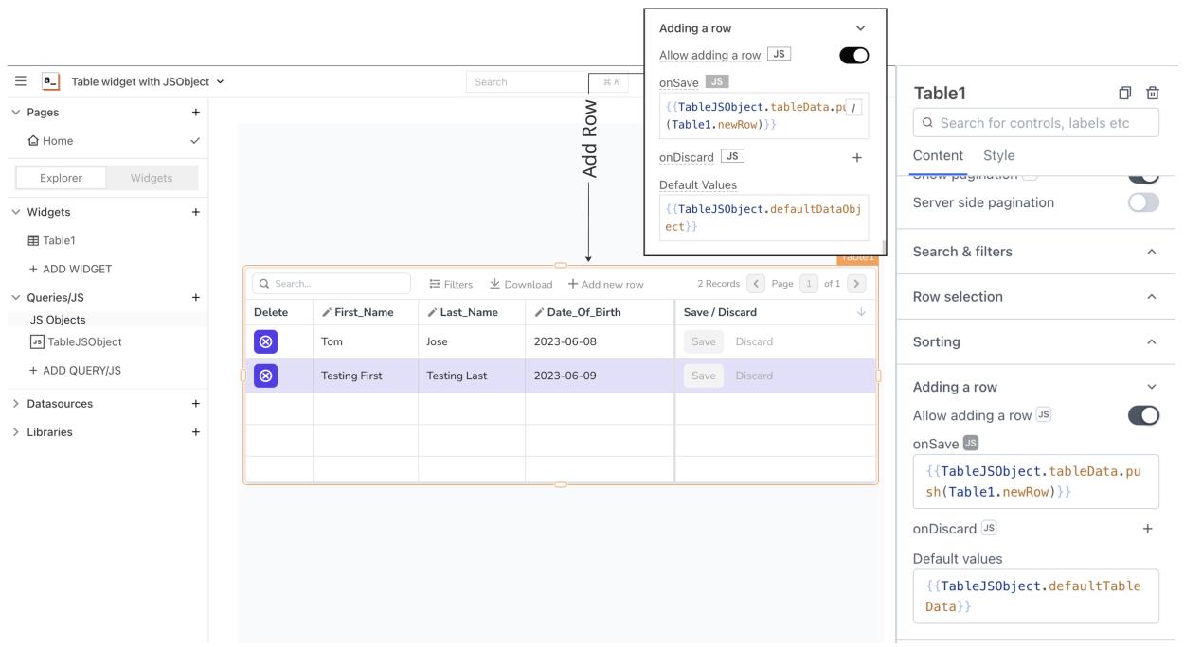Click the Jose cell
Screen dimensions: 1184x647
[x=472, y=341]
